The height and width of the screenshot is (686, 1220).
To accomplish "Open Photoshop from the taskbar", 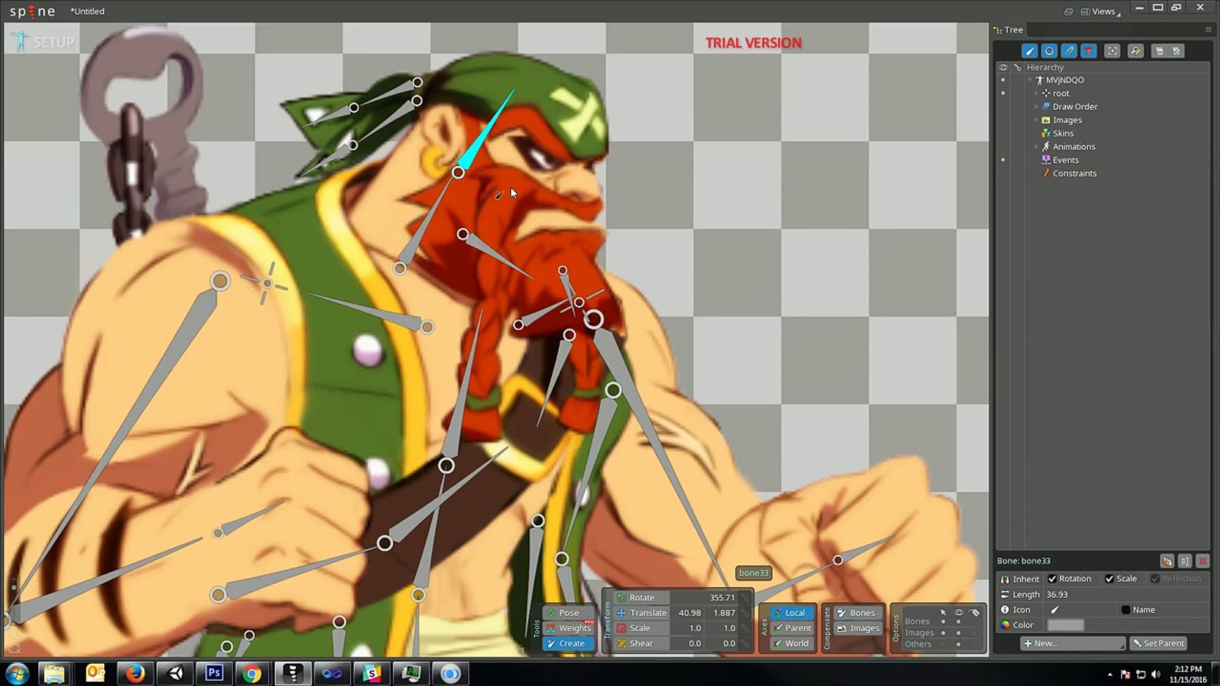I will (214, 673).
